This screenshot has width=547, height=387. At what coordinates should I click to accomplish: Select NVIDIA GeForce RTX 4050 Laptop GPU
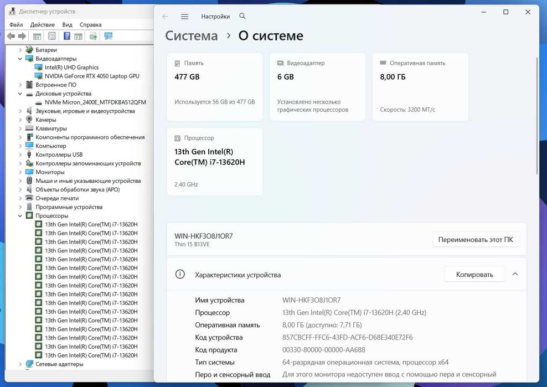coord(92,76)
